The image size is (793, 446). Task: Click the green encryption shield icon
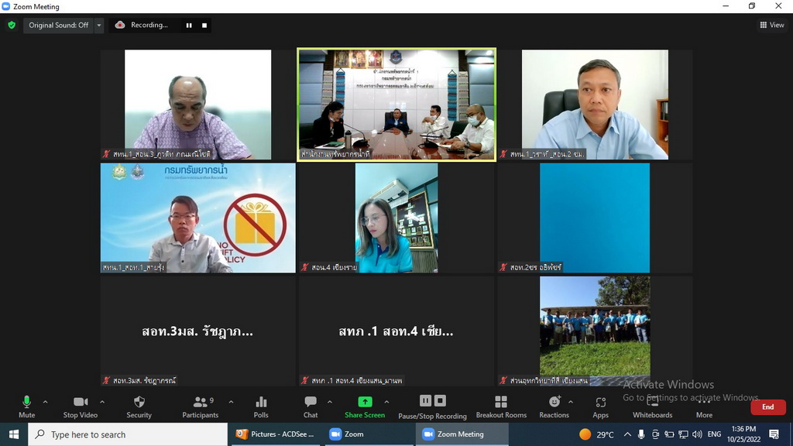12,25
